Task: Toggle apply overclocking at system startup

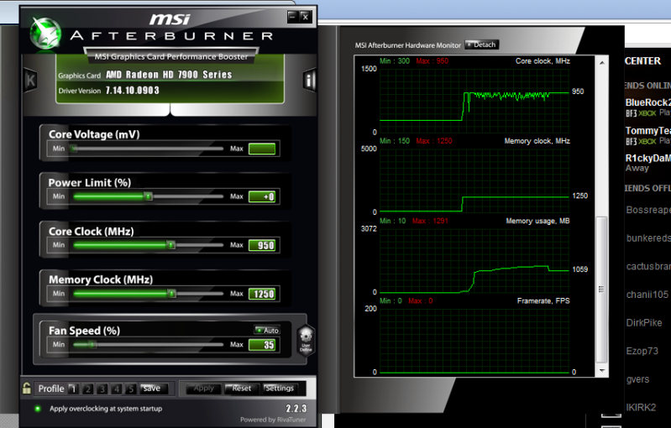Action: tap(38, 409)
